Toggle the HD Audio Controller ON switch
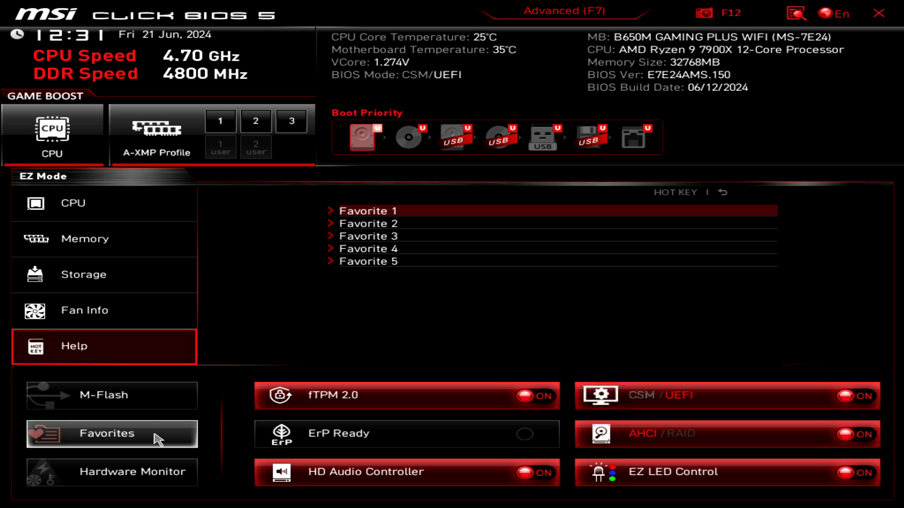 [x=534, y=472]
